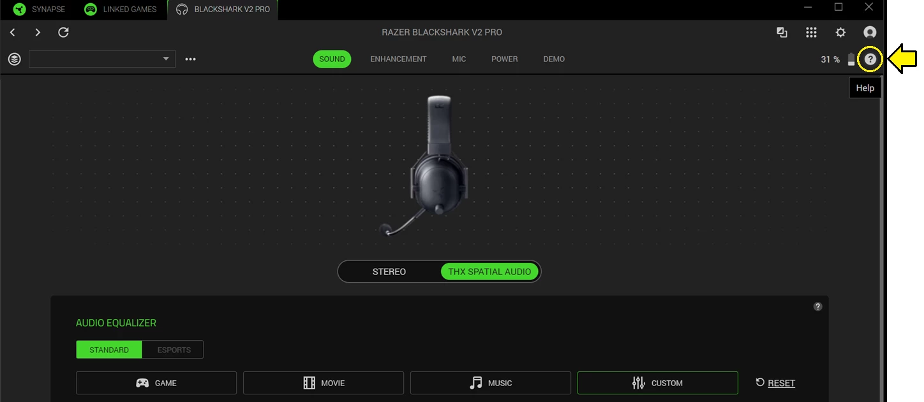Open the three-dot profile options menu
The width and height of the screenshot is (924, 402).
pos(190,59)
